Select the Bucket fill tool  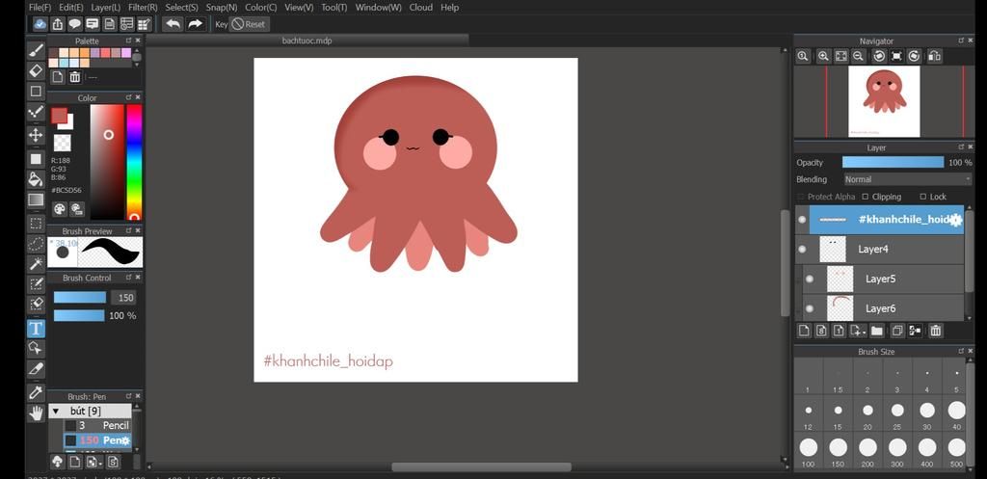(x=36, y=178)
